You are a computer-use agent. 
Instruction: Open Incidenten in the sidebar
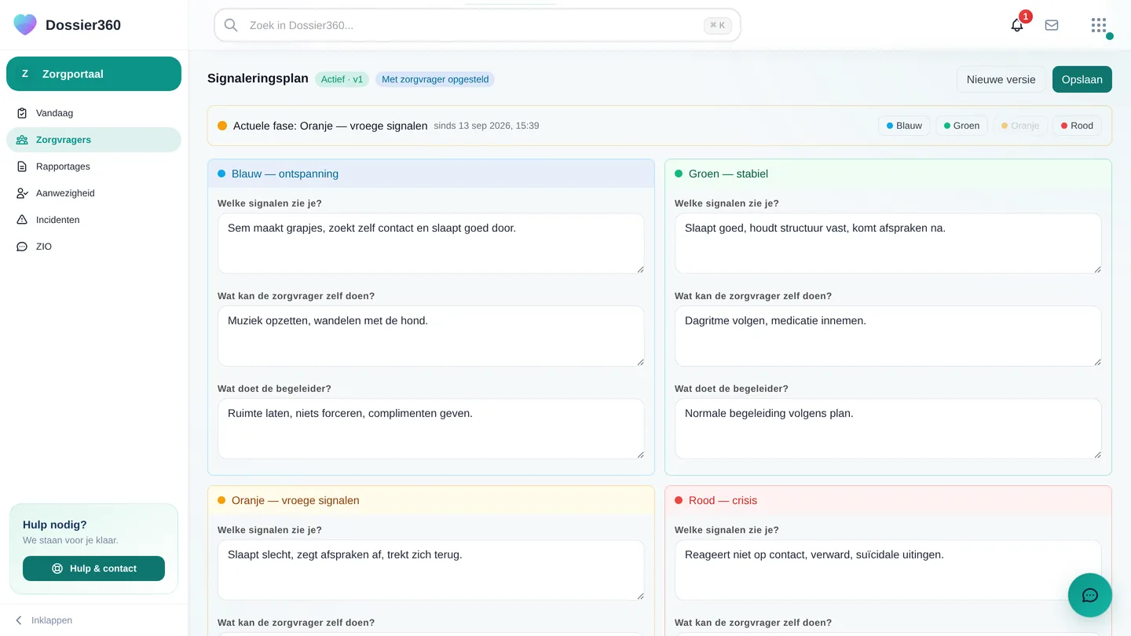pyautogui.click(x=93, y=220)
